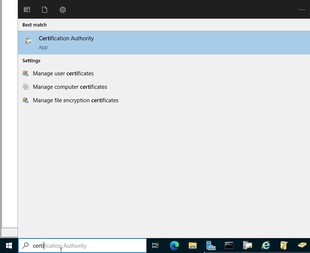Open Command Prompt from the taskbar
Viewport: 310px width, 253px height.
click(229, 246)
